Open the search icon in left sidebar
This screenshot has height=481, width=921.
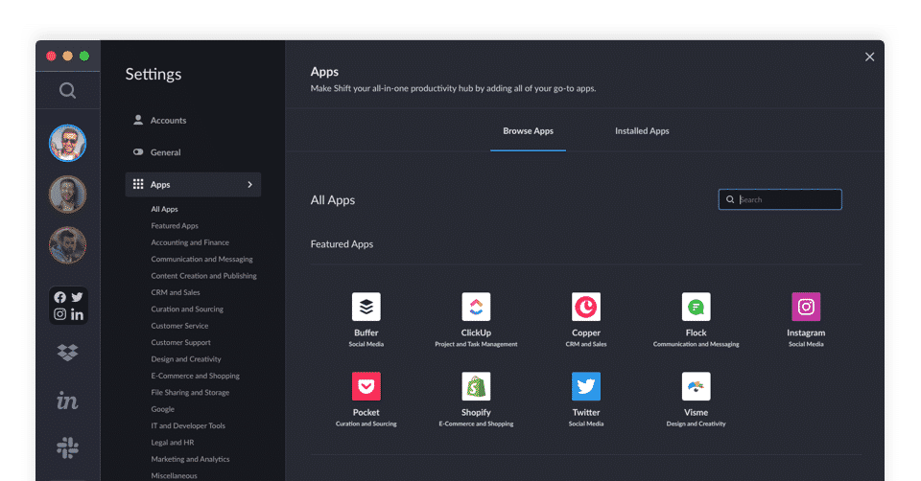[x=67, y=90]
